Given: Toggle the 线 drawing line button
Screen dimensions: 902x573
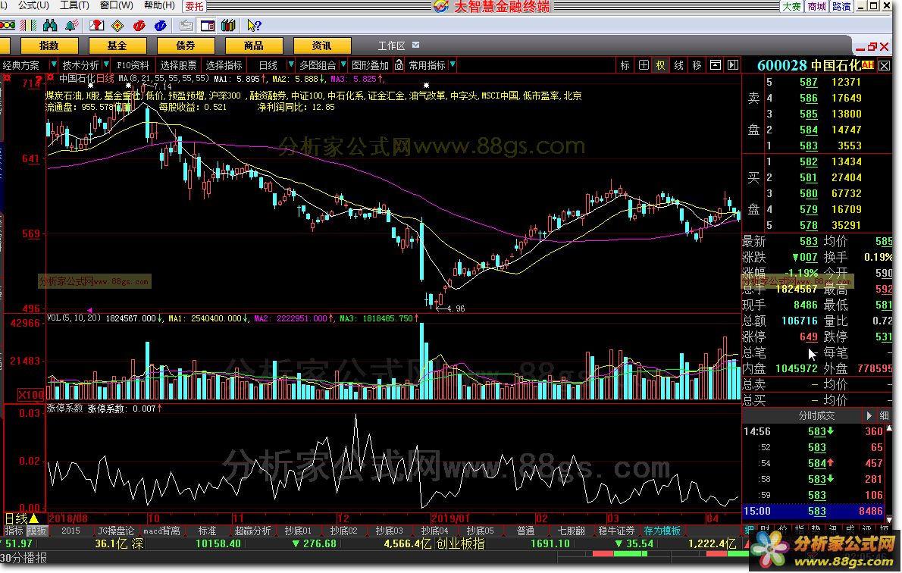Looking at the screenshot, I should pos(679,65).
